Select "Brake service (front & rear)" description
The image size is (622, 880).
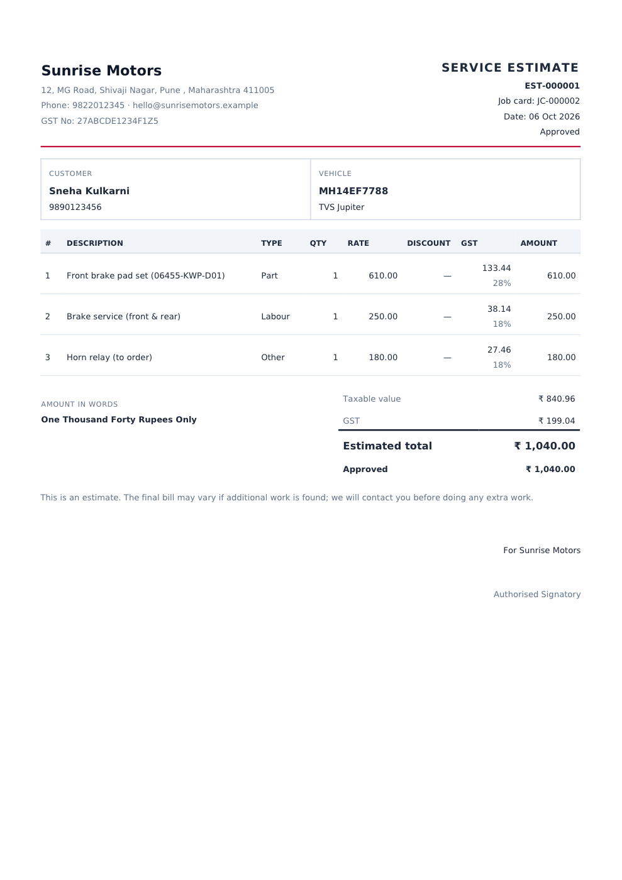pyautogui.click(x=123, y=316)
